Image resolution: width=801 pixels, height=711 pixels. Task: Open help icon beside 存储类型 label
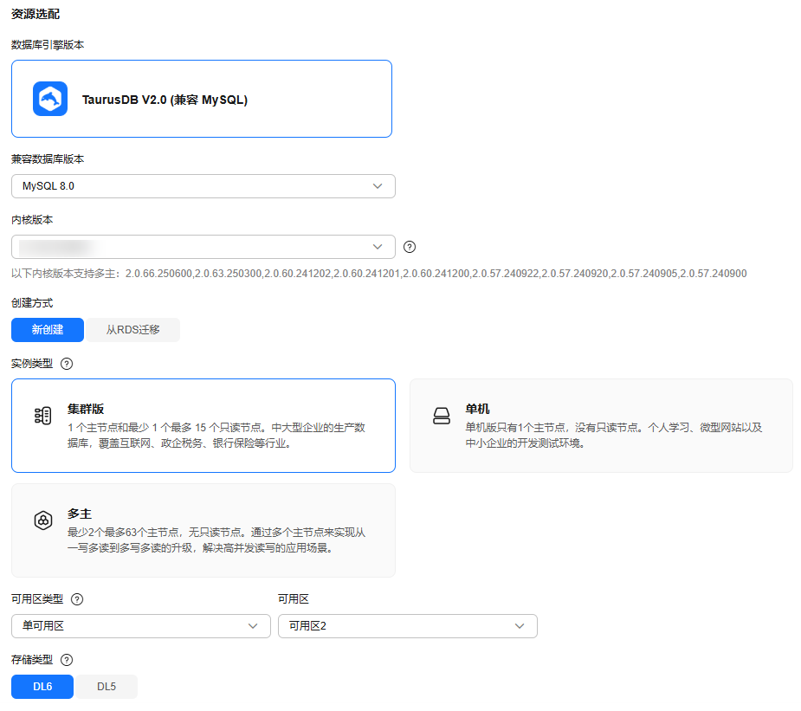point(67,660)
